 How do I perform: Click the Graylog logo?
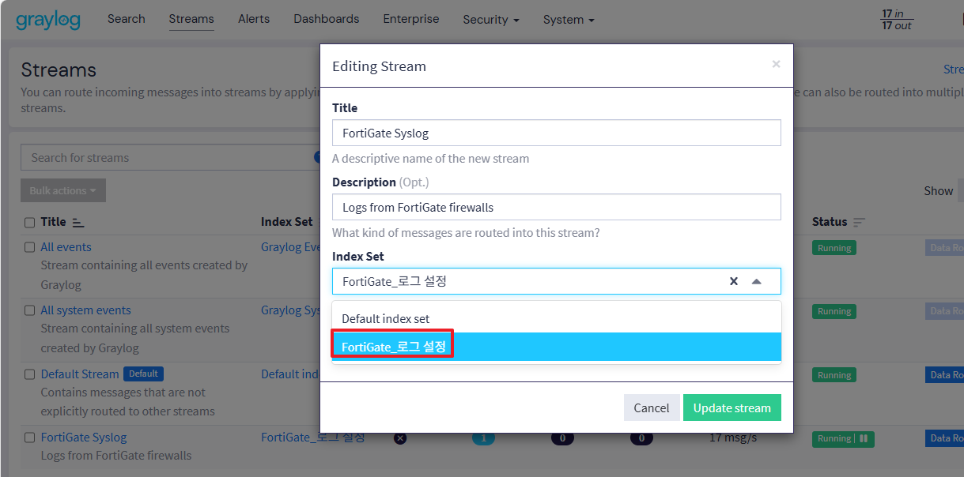pos(48,20)
